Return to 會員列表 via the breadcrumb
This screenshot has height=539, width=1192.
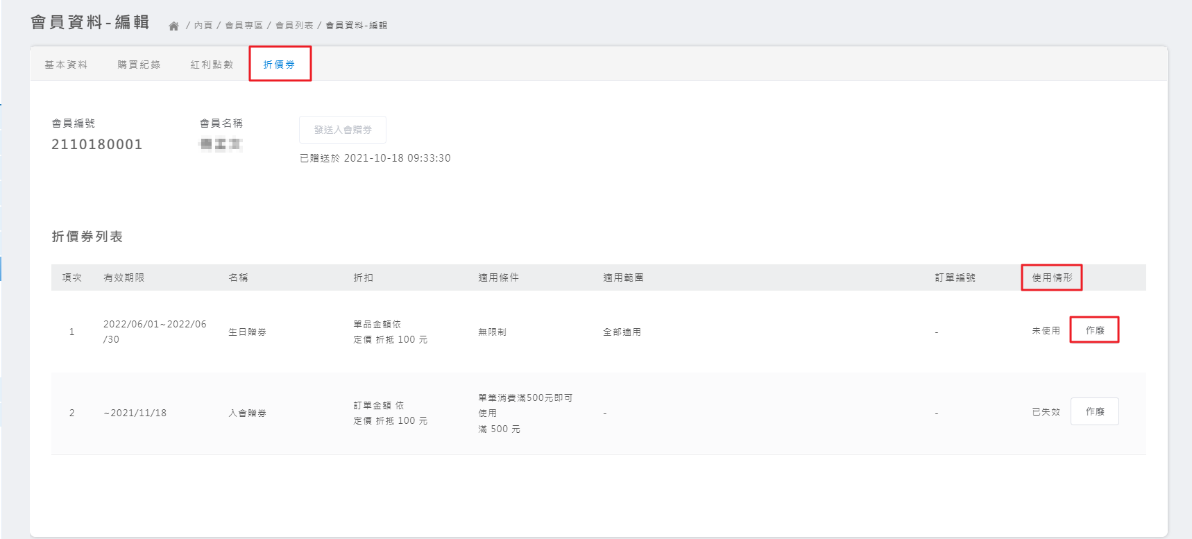(294, 26)
